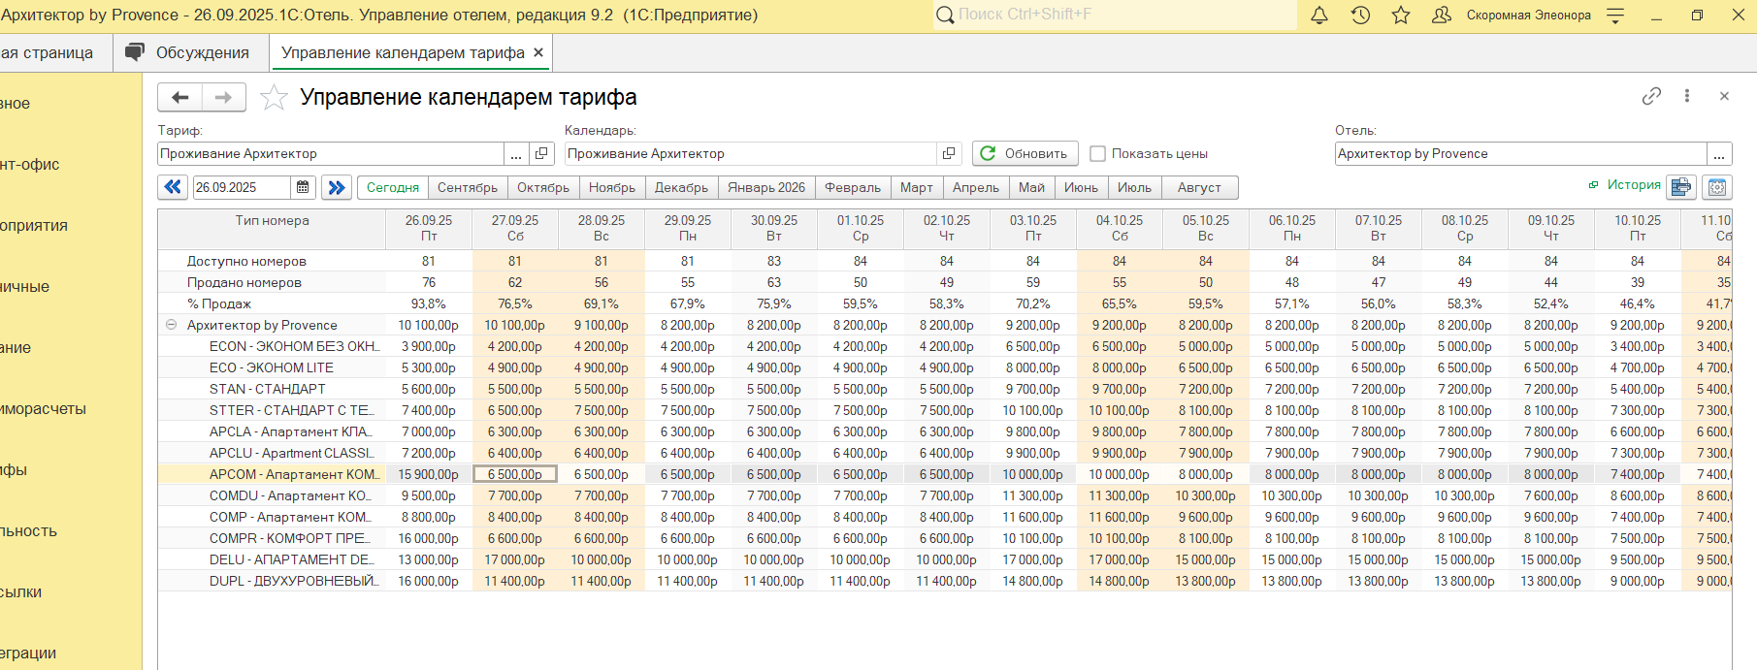The image size is (1757, 670).
Task: Open the Тариф item in new window
Action: point(541,154)
